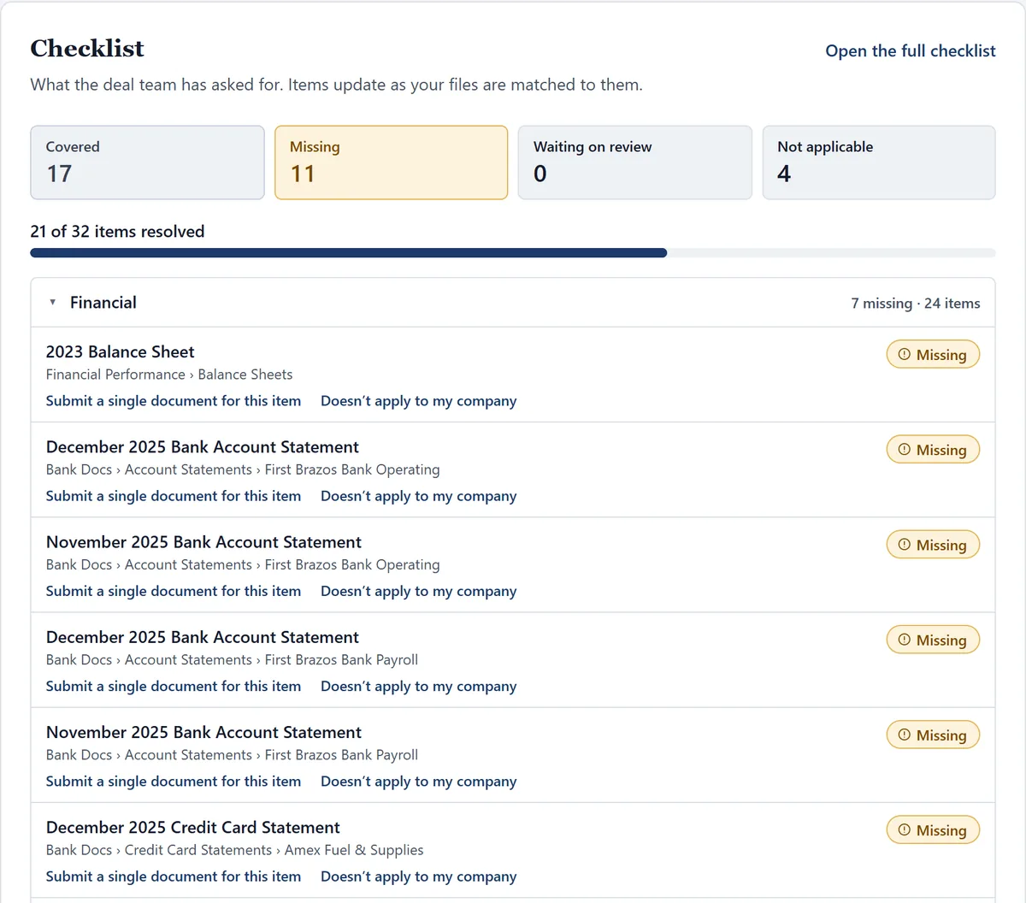Click "December 2025 Credit Card Statement" title
The image size is (1026, 903).
pyautogui.click(x=193, y=827)
